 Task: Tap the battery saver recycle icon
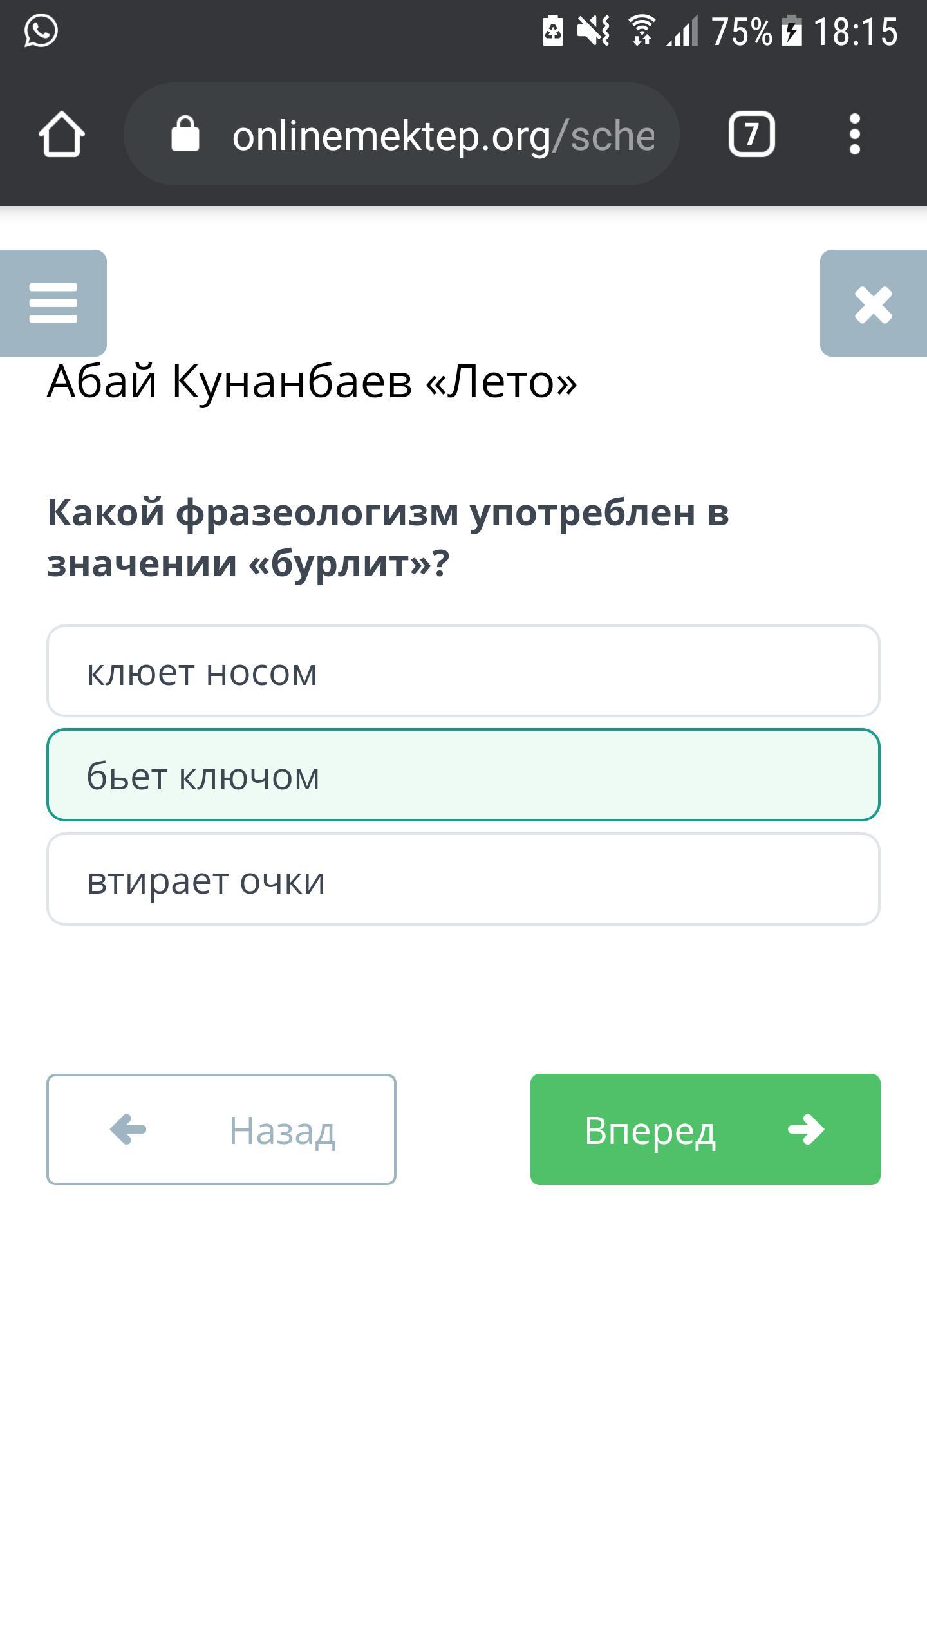(x=552, y=31)
